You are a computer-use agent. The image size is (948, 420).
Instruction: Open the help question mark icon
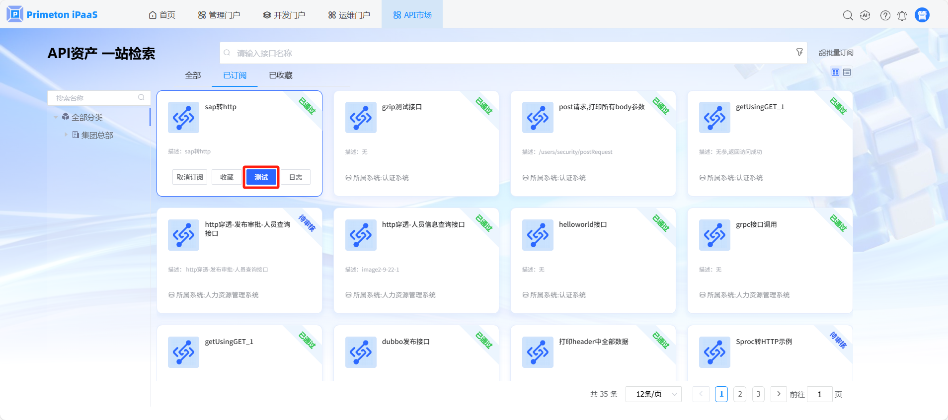(885, 15)
